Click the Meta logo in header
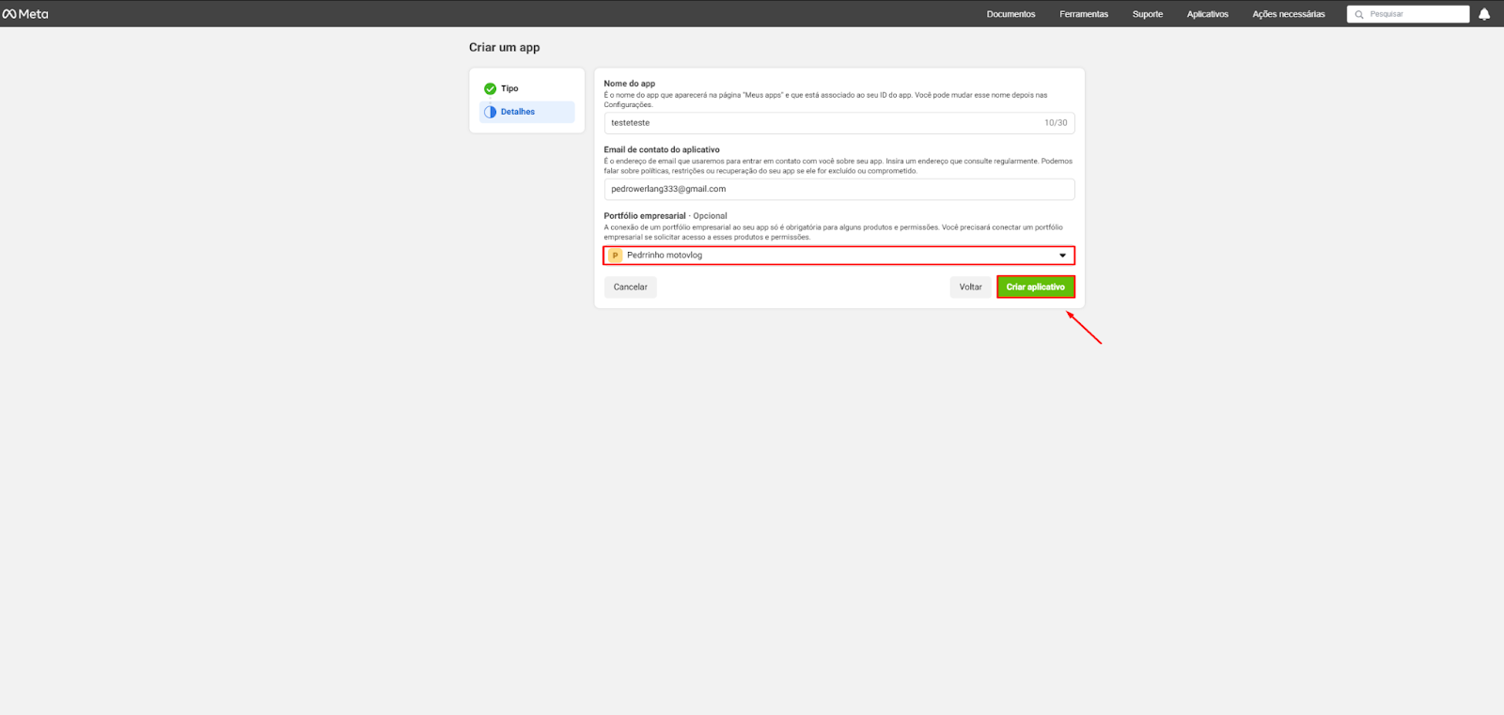 pos(25,14)
